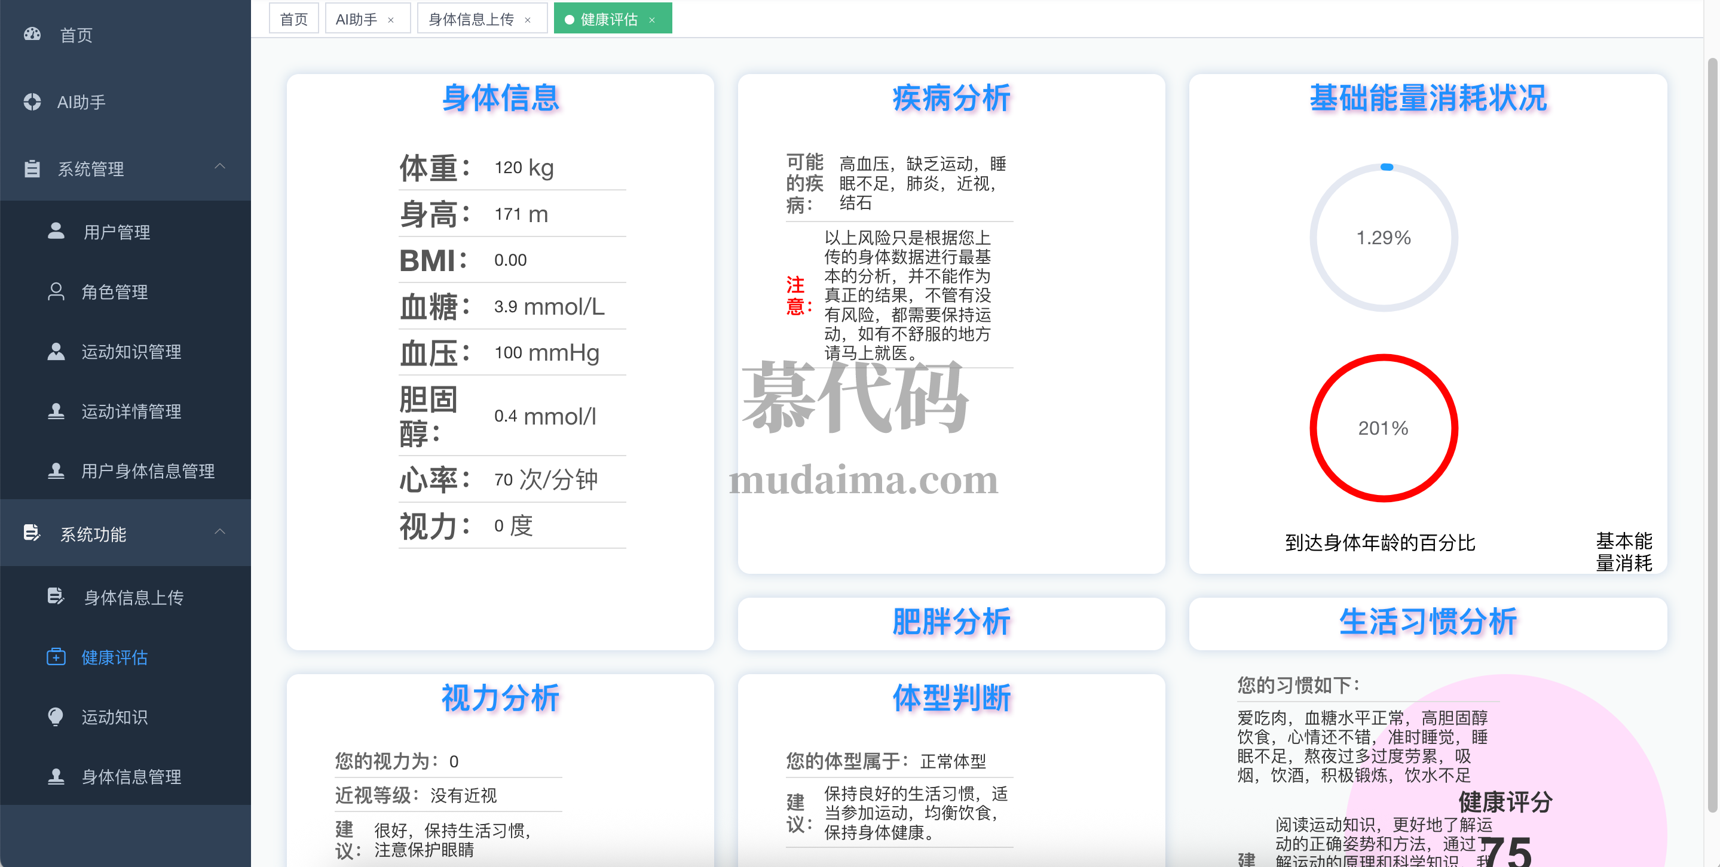Screen dimensions: 1720x867
Task: Click the red 201% circular progress
Action: (1383, 428)
